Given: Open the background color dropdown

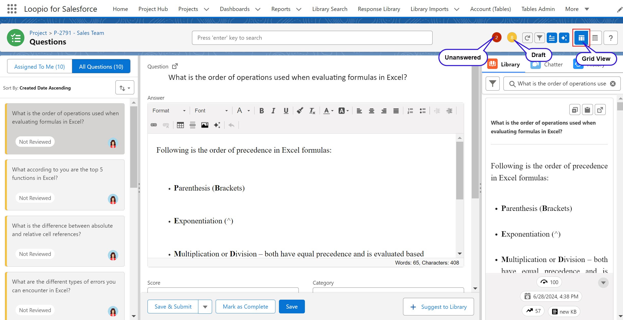Looking at the screenshot, I should point(344,111).
